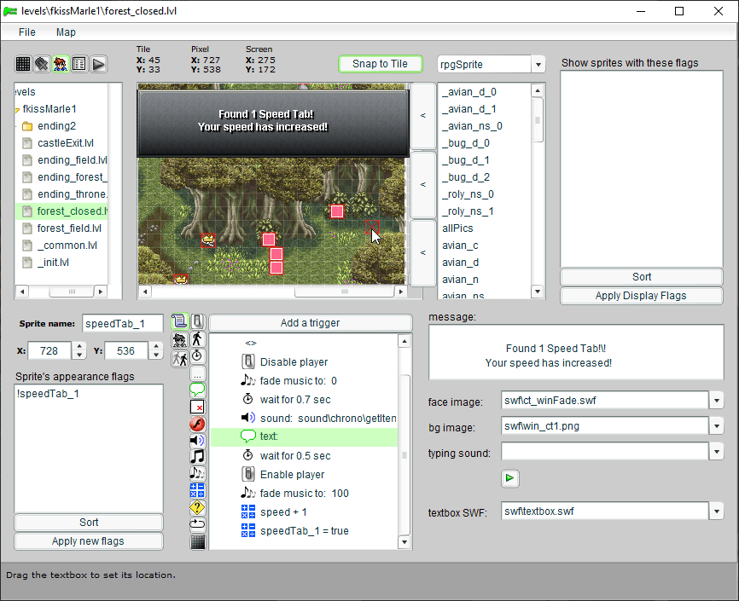
Task: Click the Flash SWF trigger icon
Action: 197,424
